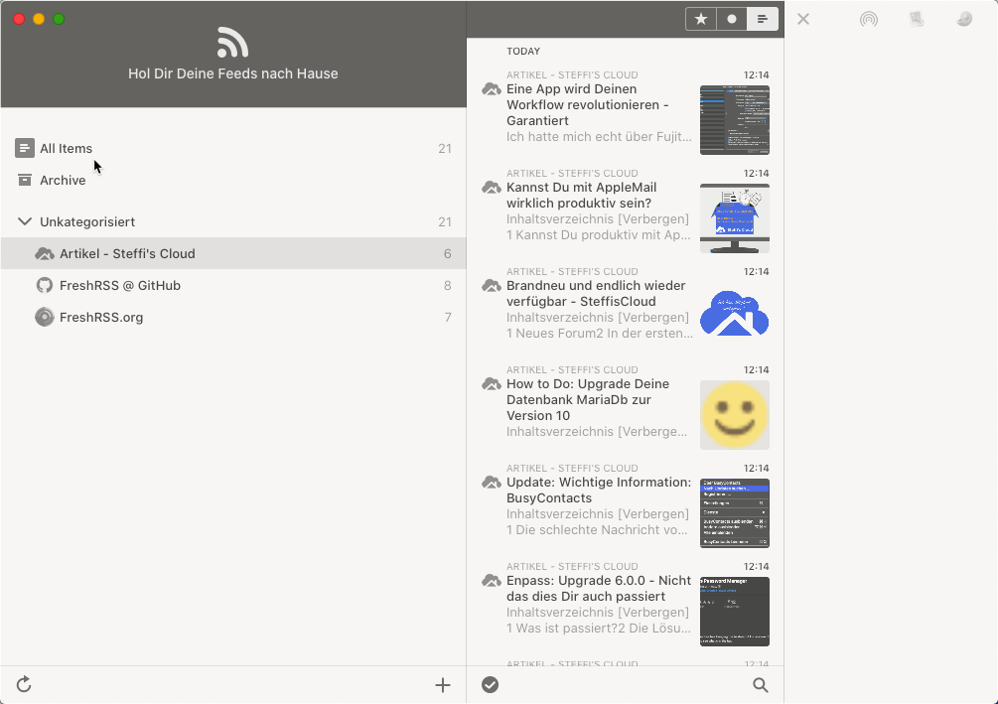Select FreshRSS @ GitHub feed

click(119, 285)
